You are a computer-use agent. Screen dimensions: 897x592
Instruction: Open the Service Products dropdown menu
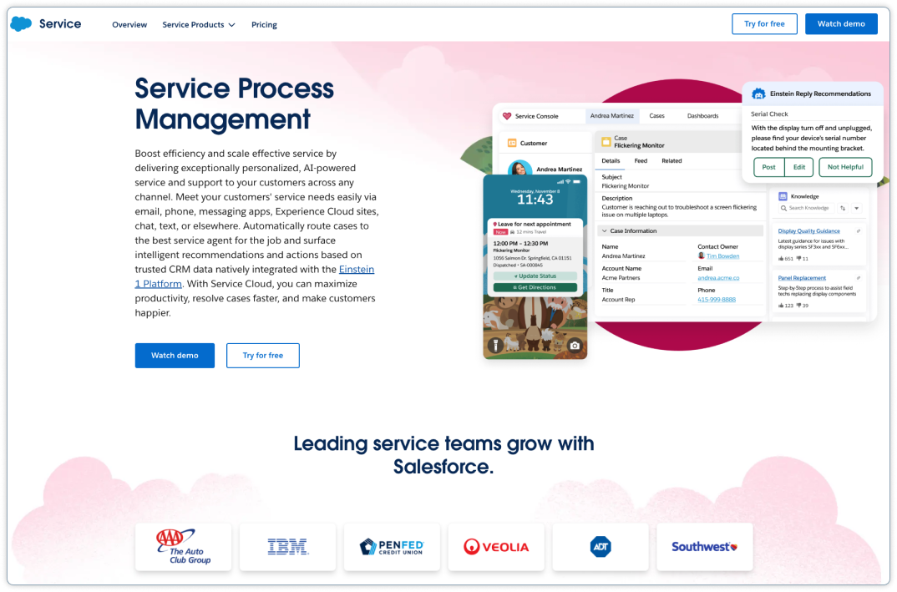click(199, 24)
